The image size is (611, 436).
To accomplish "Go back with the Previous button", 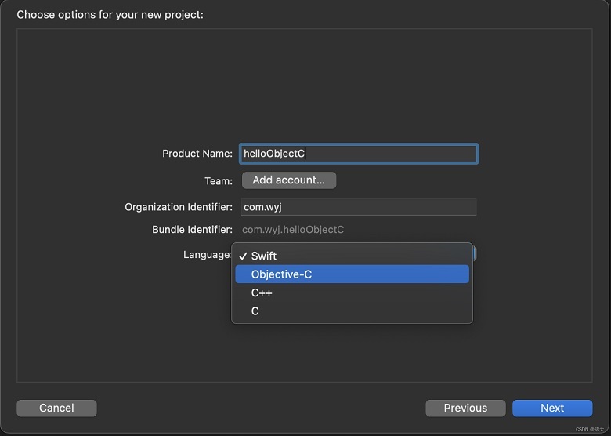I will coord(465,408).
